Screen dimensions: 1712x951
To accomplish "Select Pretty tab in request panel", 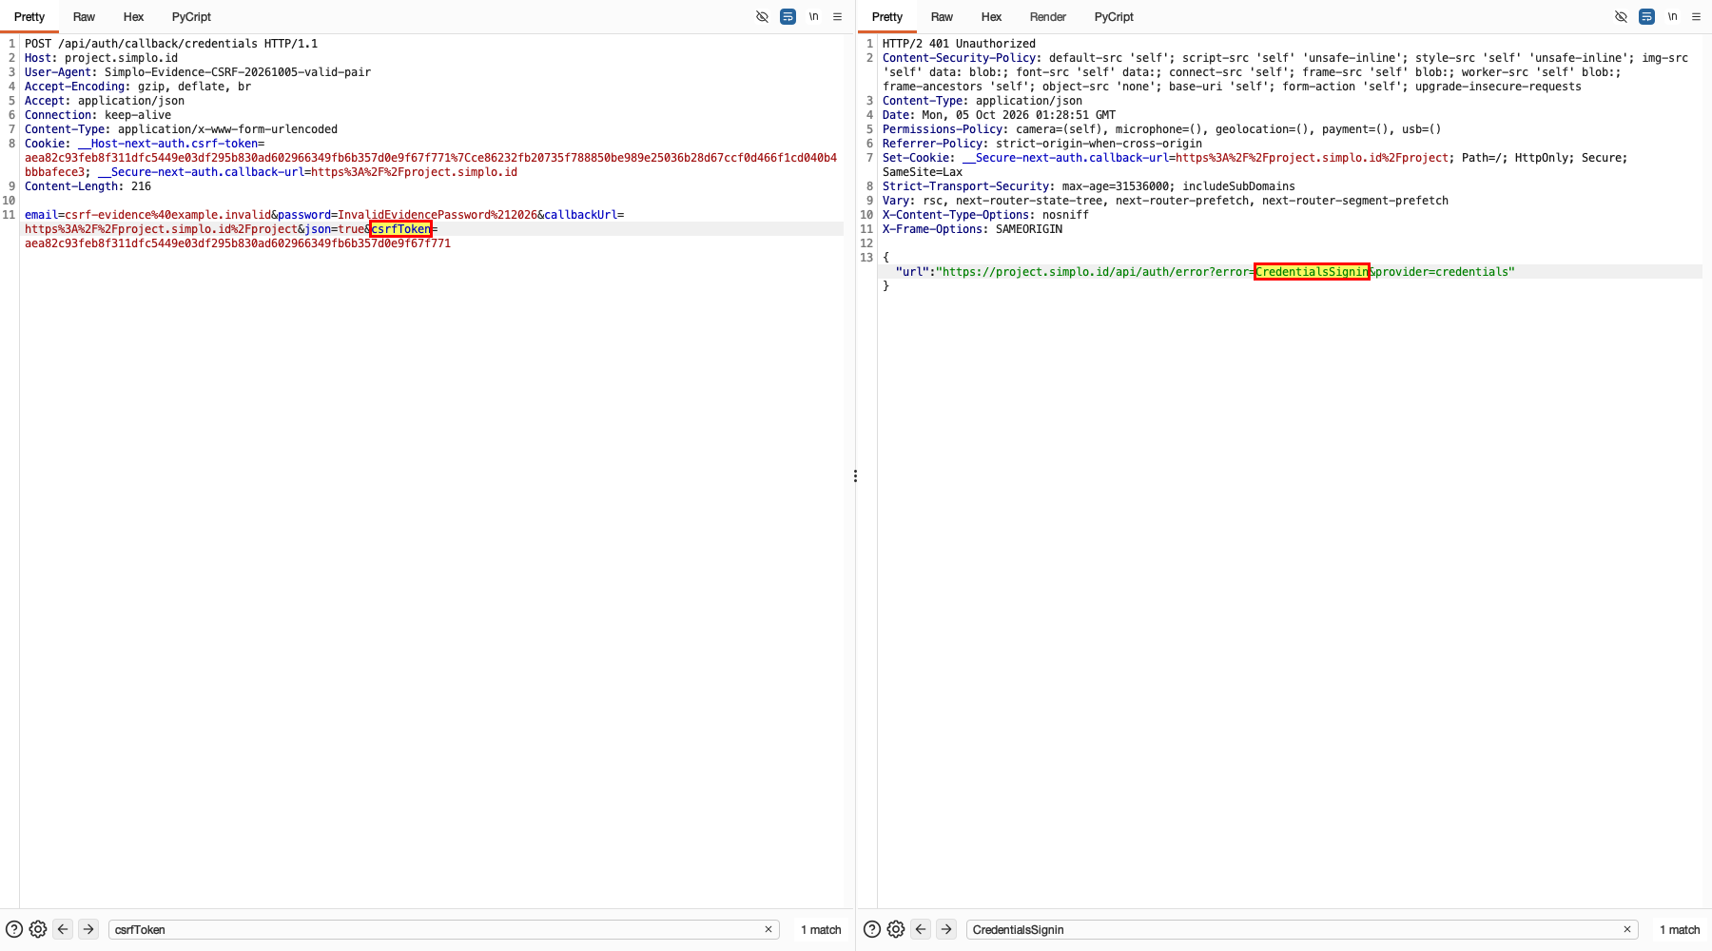I will (x=29, y=17).
